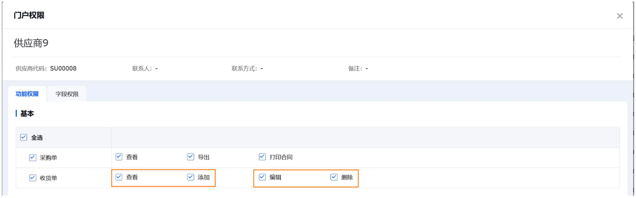Viewport: 636px width, 198px height.
Task: Disable 查看 permission for 收货单
Action: coord(119,177)
